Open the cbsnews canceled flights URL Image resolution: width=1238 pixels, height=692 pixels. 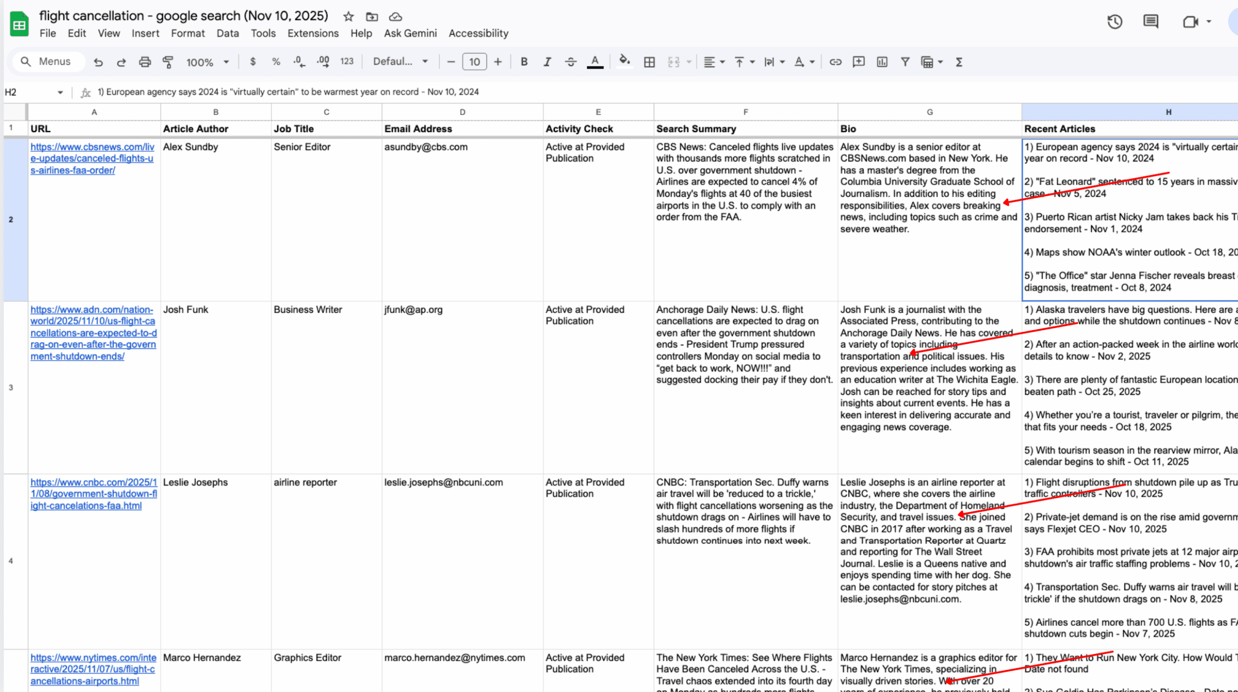(92, 159)
